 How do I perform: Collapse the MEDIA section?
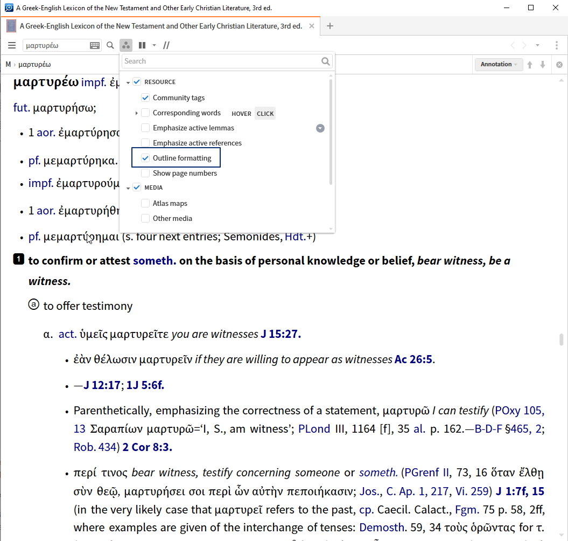128,188
